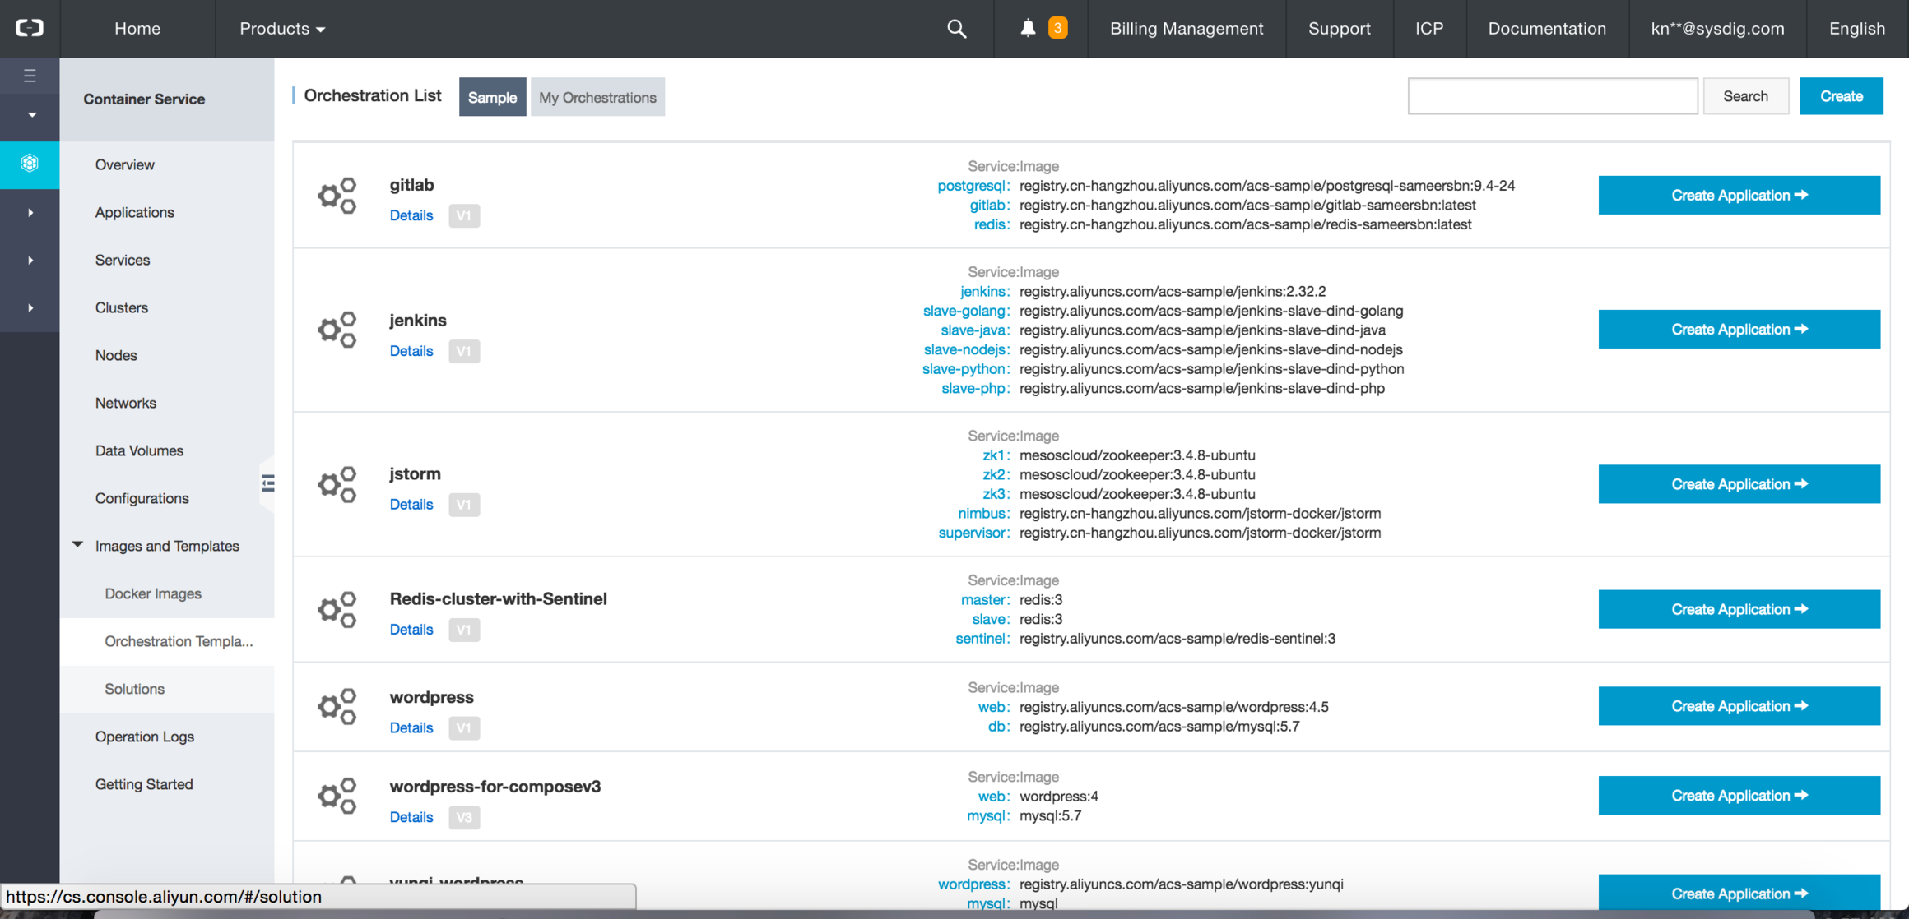
Task: Click the blue Create button
Action: (x=1842, y=96)
